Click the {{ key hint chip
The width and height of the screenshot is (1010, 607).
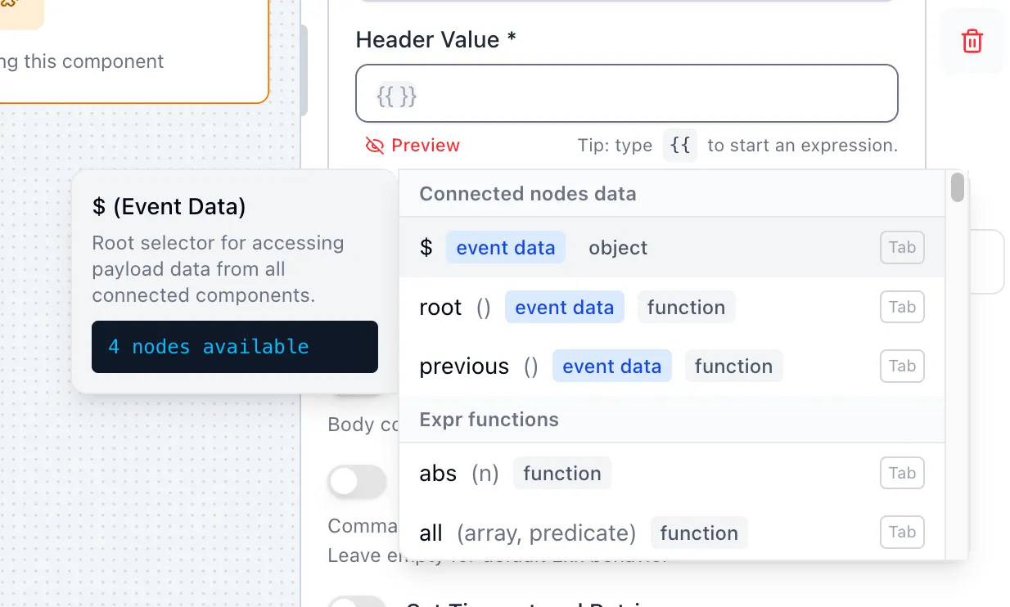coord(680,145)
